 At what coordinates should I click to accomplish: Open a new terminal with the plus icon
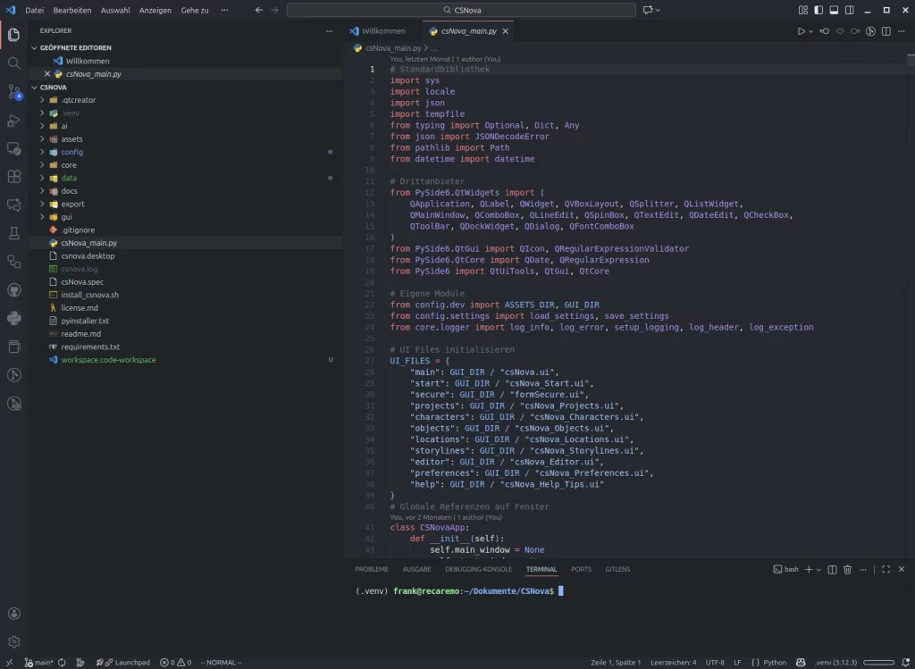click(809, 569)
